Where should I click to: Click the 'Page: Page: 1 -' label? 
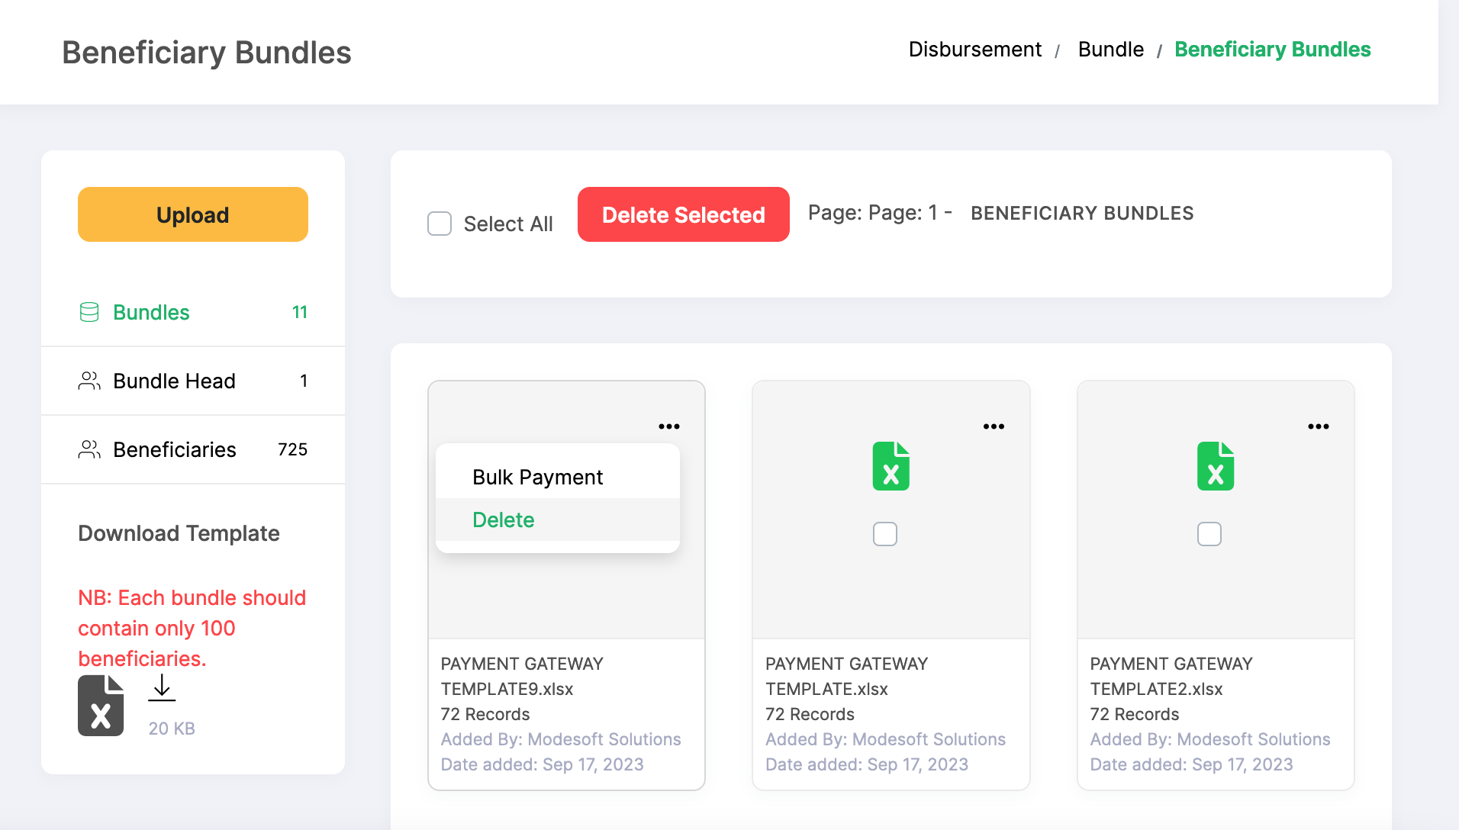pos(880,213)
